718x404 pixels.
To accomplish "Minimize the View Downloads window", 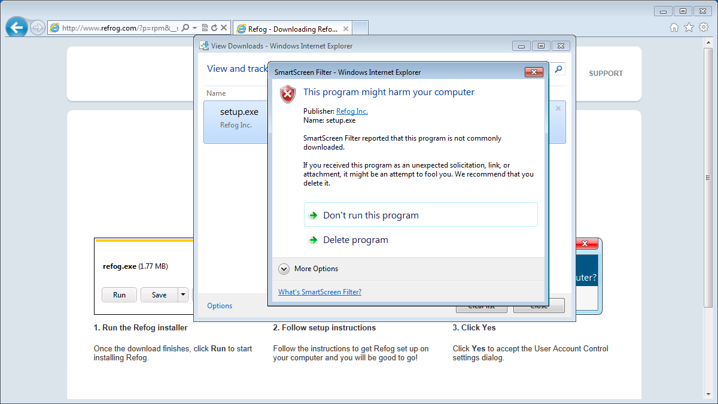I will pyautogui.click(x=521, y=46).
